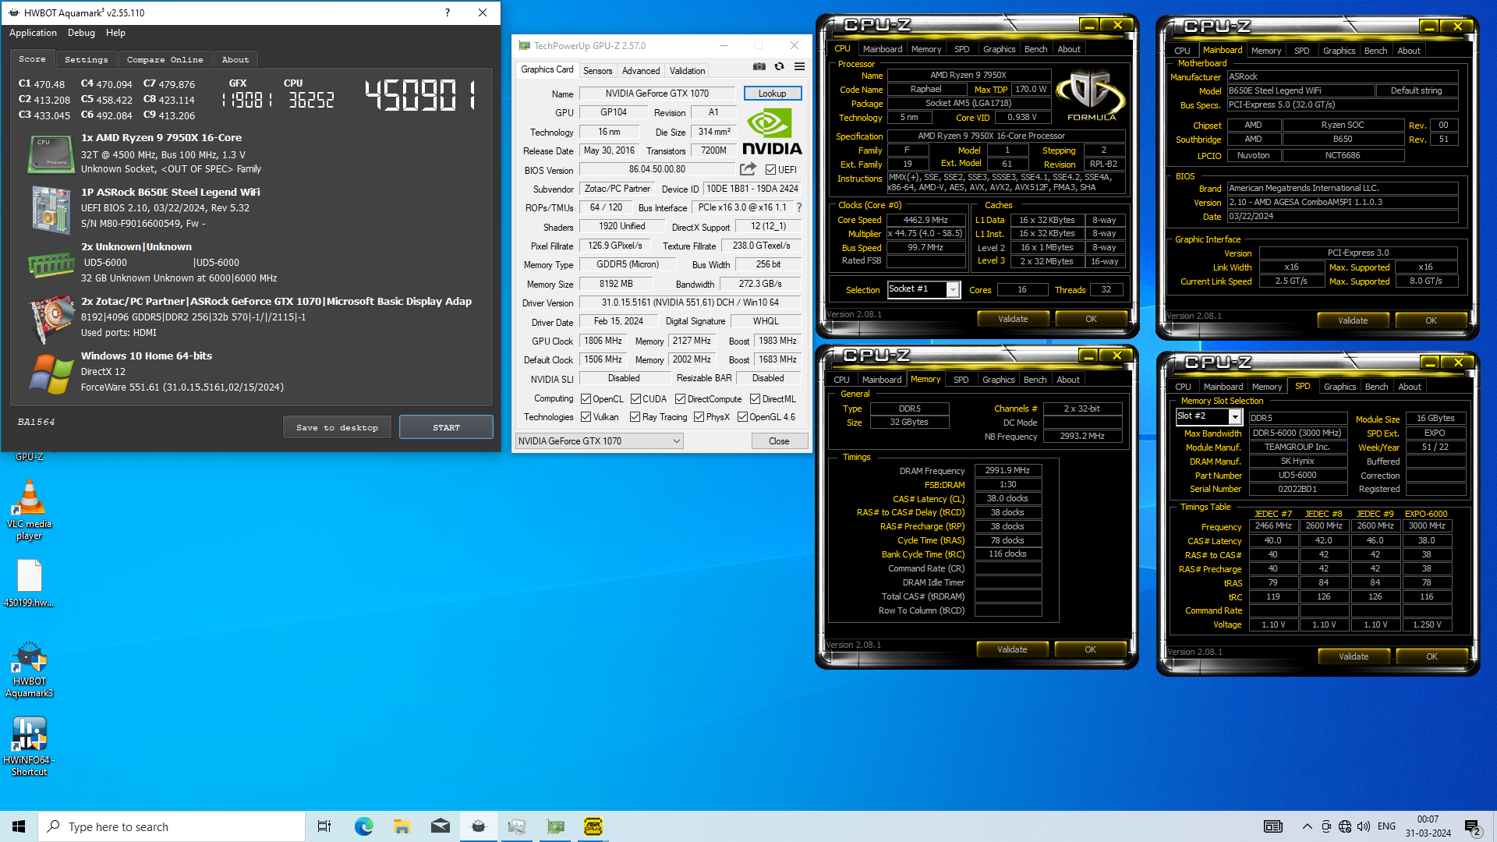Click bus interface question mark icon
Image resolution: width=1497 pixels, height=842 pixels.
[799, 207]
